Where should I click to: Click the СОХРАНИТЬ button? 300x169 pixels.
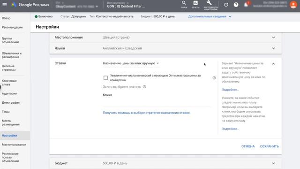click(x=270, y=146)
